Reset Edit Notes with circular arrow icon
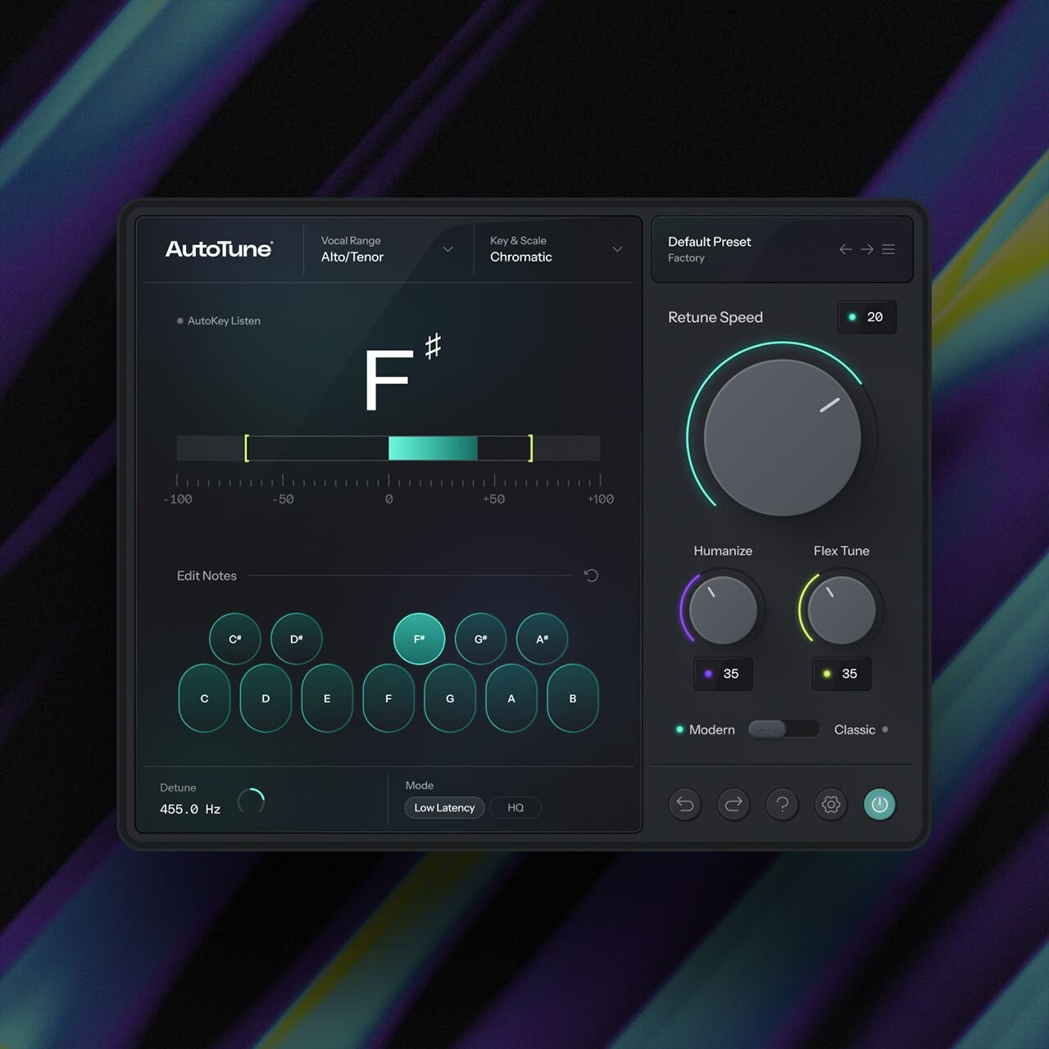Screen dimensions: 1049x1049 point(591,575)
